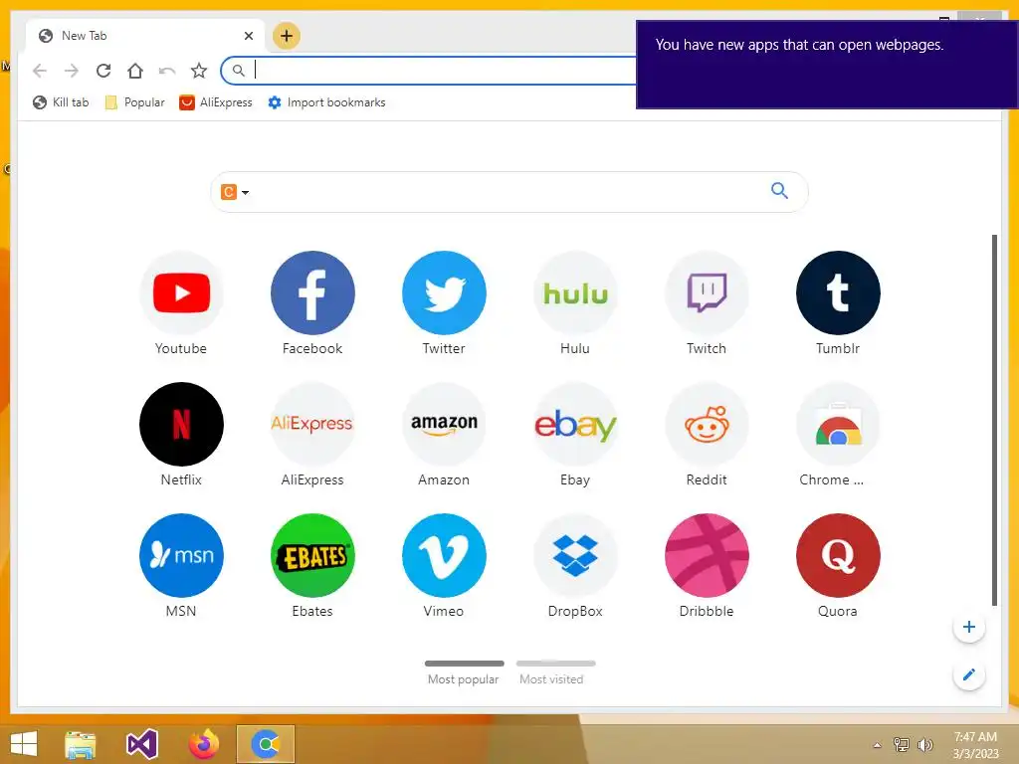
Task: Open the new apps notification banner
Action: 827,65
